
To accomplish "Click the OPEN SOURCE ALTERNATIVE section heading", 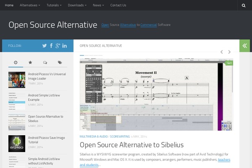I will pos(101,46).
